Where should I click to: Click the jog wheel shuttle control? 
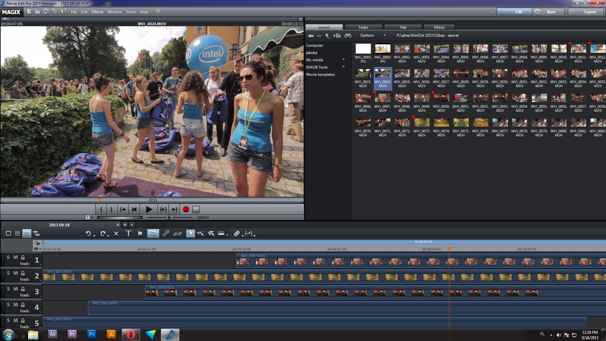(119, 217)
